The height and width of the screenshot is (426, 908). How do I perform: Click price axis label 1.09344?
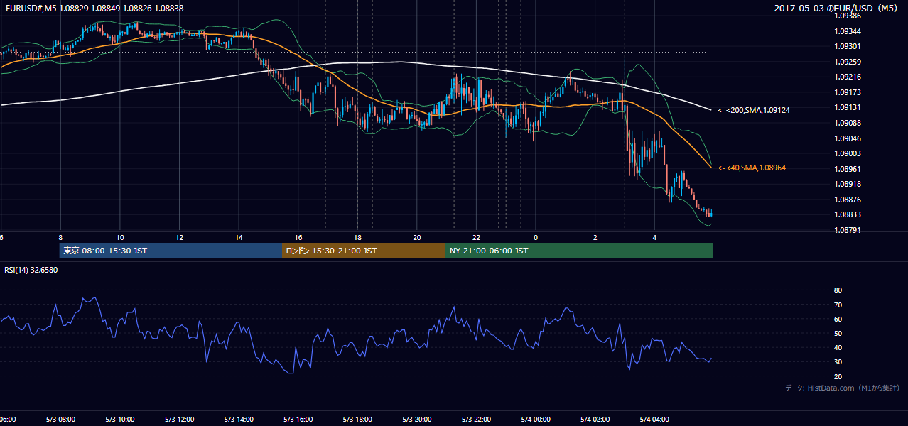848,31
